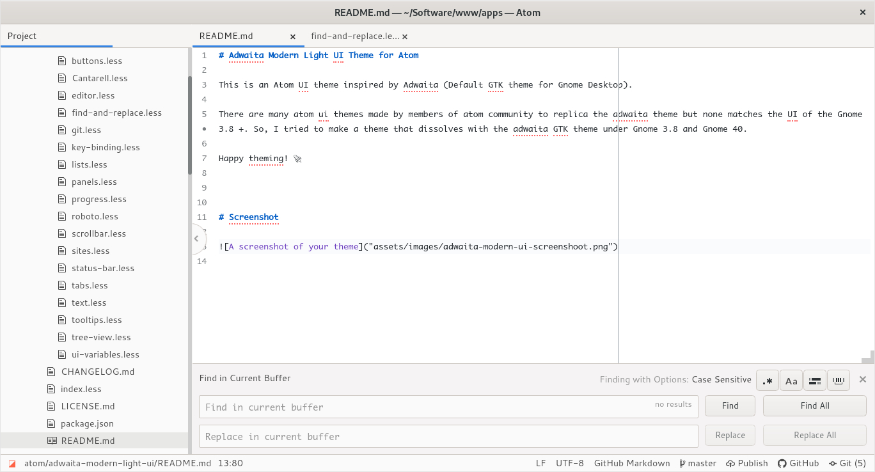Select README.md in tree view

[x=94, y=441]
